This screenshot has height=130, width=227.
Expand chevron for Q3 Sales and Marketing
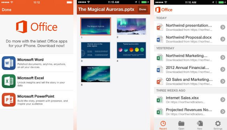click(x=223, y=81)
